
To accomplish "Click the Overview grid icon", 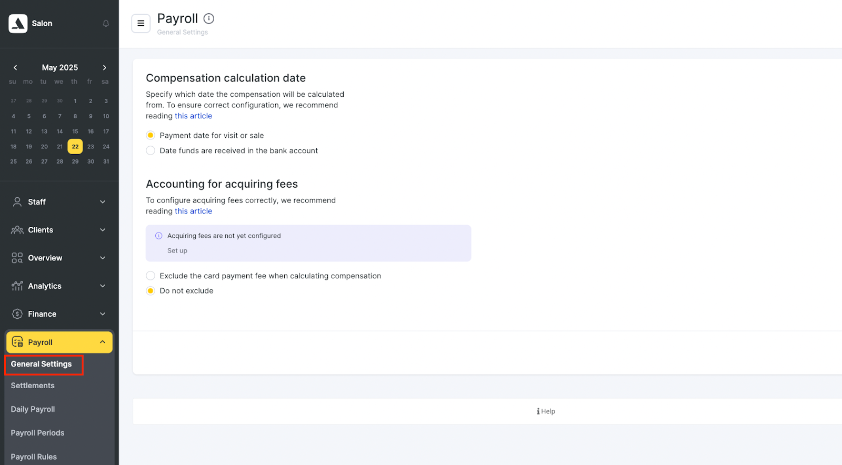I will [x=17, y=258].
